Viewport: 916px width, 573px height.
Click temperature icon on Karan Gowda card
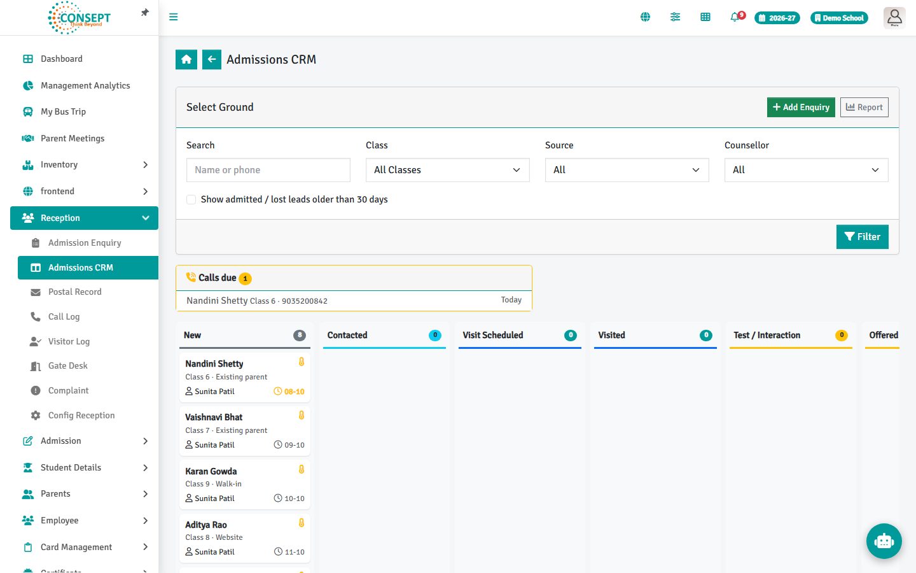[x=302, y=469]
